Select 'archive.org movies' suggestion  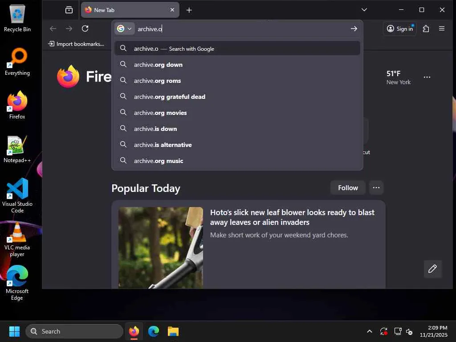coord(237,113)
